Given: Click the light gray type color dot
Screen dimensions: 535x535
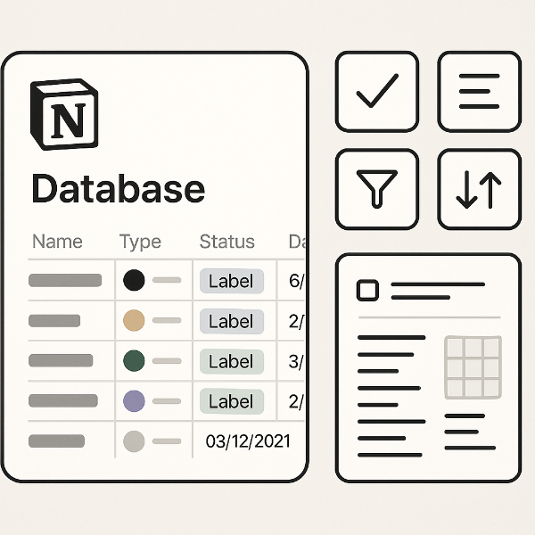Looking at the screenshot, I should (x=134, y=441).
